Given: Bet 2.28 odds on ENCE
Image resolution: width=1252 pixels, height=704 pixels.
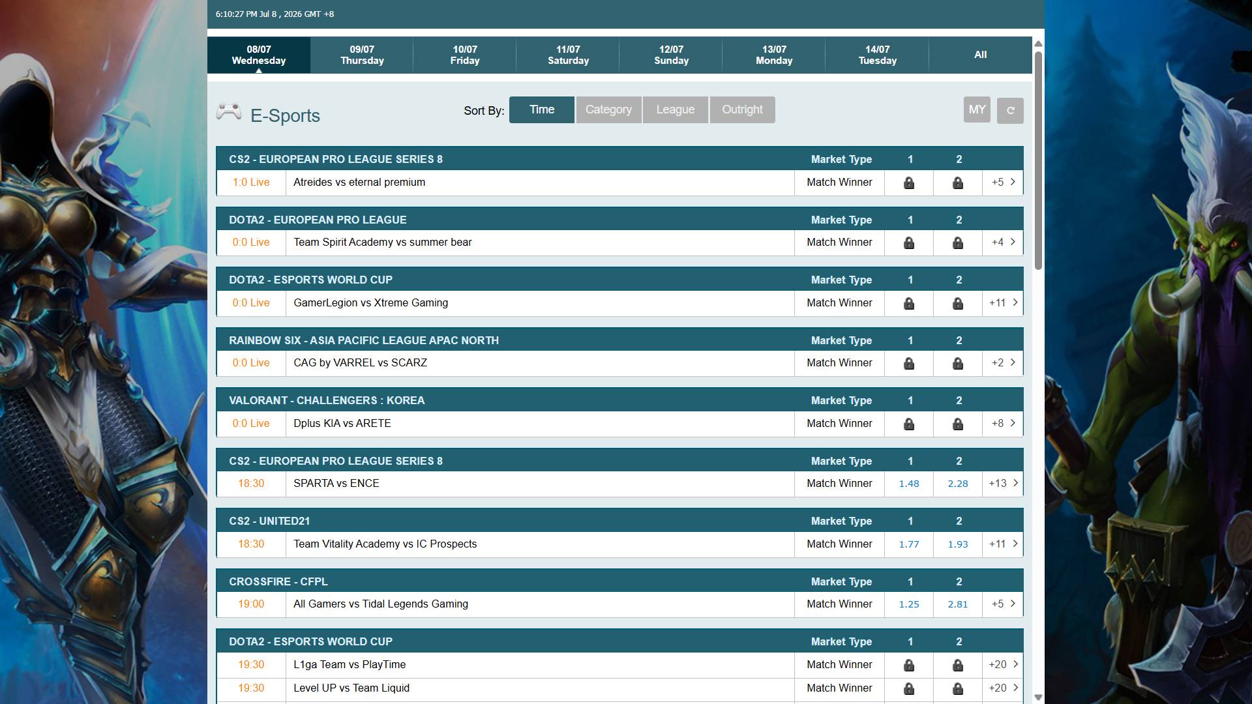Looking at the screenshot, I should (958, 484).
